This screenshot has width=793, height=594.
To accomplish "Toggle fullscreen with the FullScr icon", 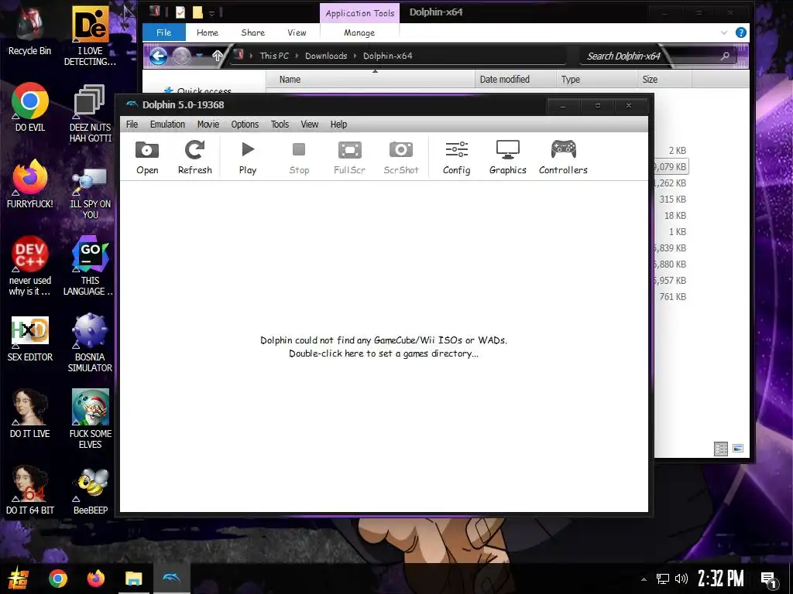I will (x=349, y=158).
